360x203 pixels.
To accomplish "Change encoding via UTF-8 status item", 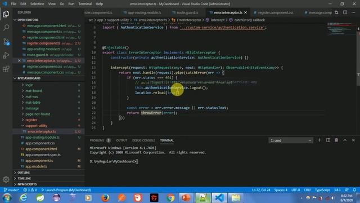I will click(296, 190).
